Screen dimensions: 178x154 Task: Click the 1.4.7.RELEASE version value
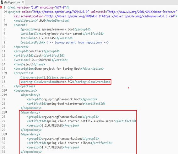pos(52,147)
